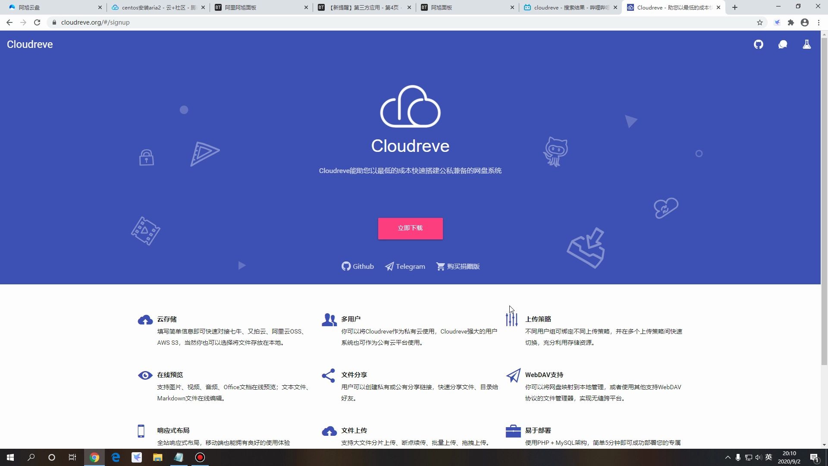Click the 多用户 users icon

(329, 320)
